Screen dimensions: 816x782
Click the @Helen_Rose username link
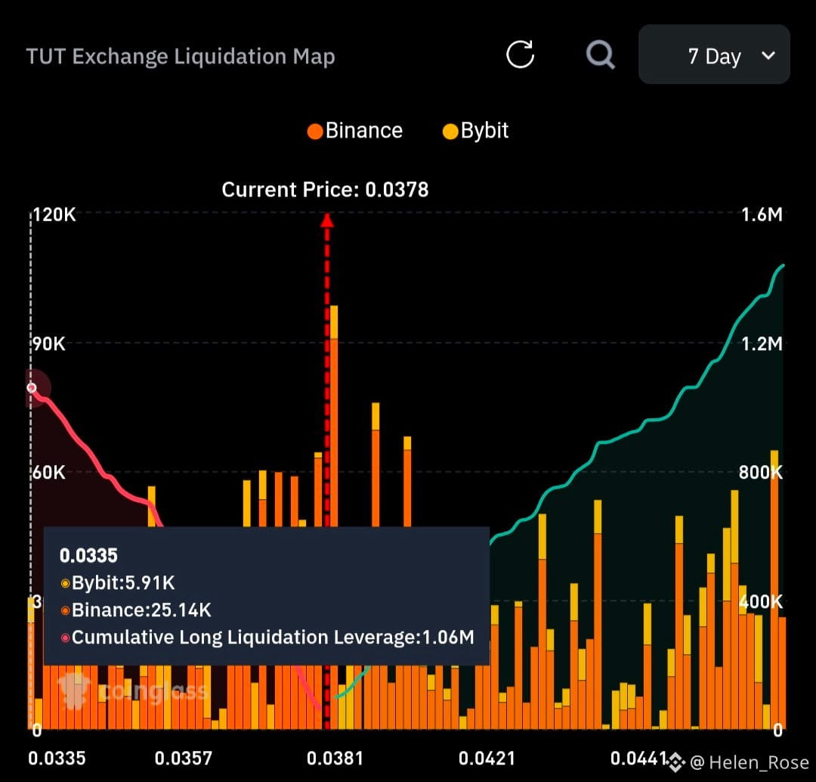point(750,763)
